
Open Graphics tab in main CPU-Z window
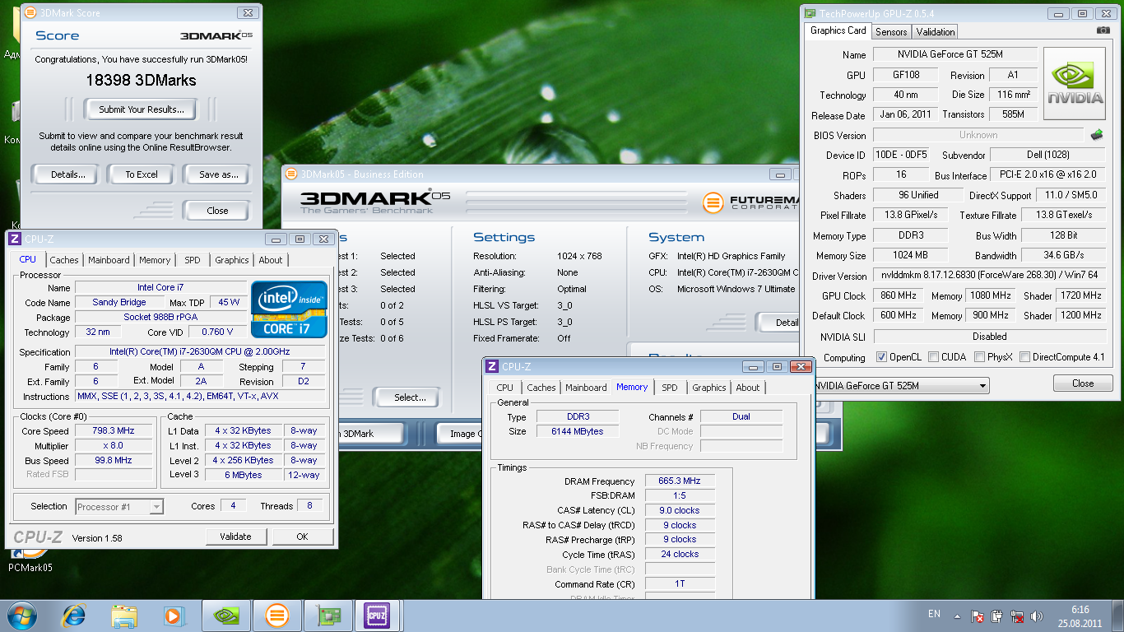pyautogui.click(x=232, y=260)
